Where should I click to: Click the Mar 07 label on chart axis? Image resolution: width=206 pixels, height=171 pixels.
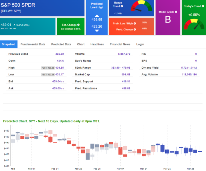(x=120, y=169)
